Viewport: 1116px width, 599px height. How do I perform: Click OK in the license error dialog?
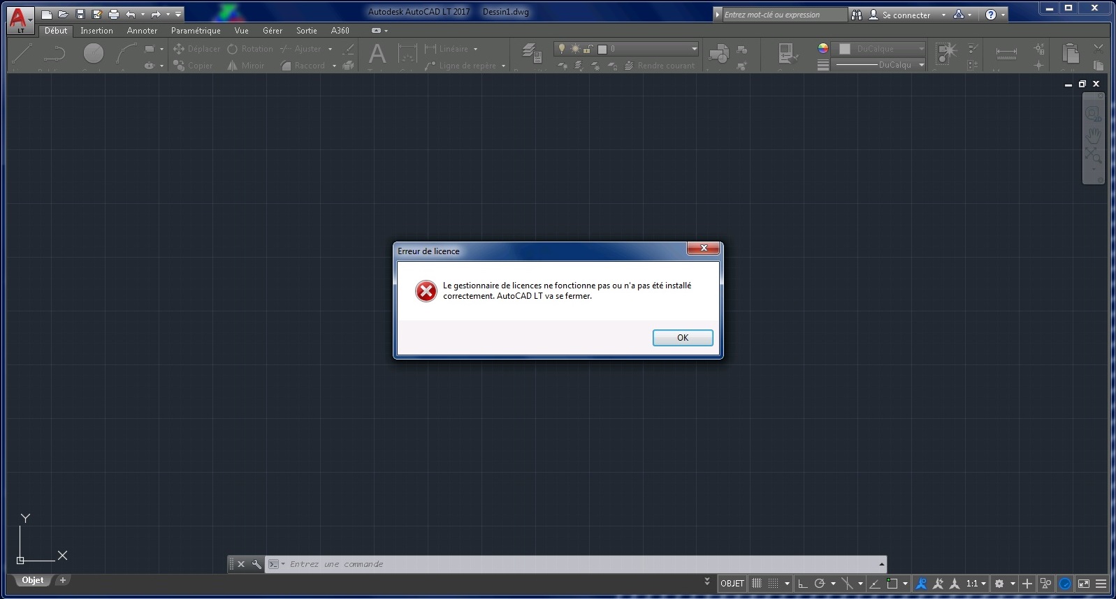coord(683,338)
